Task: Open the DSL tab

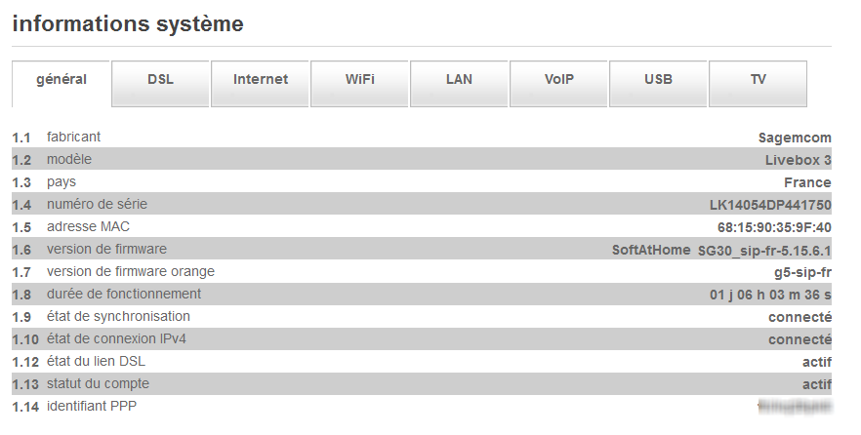Action: (160, 80)
